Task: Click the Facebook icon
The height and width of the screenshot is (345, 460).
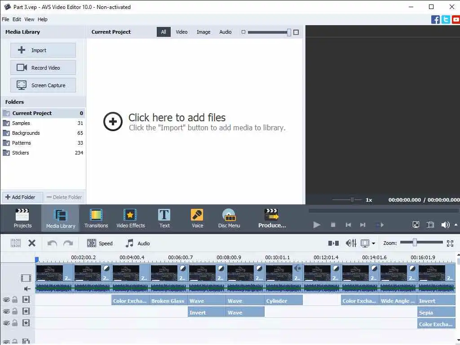Action: pyautogui.click(x=435, y=20)
